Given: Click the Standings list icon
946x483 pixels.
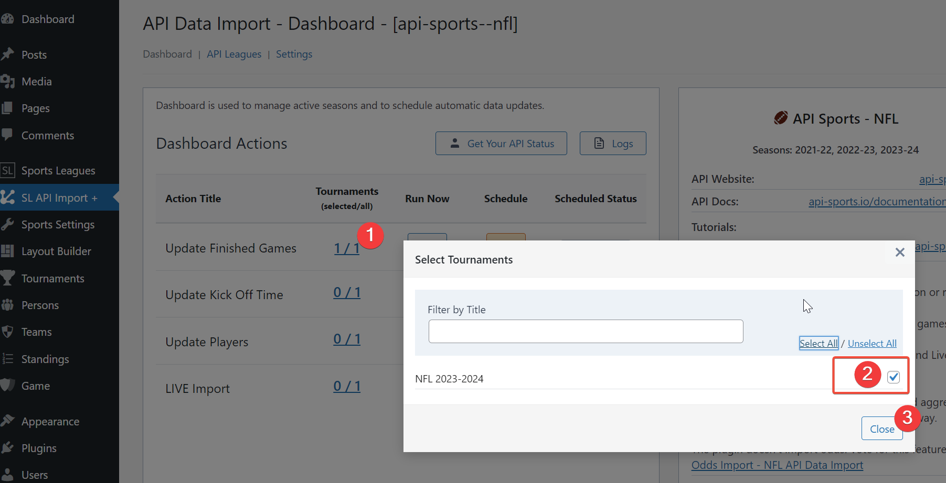Looking at the screenshot, I should (x=7, y=359).
